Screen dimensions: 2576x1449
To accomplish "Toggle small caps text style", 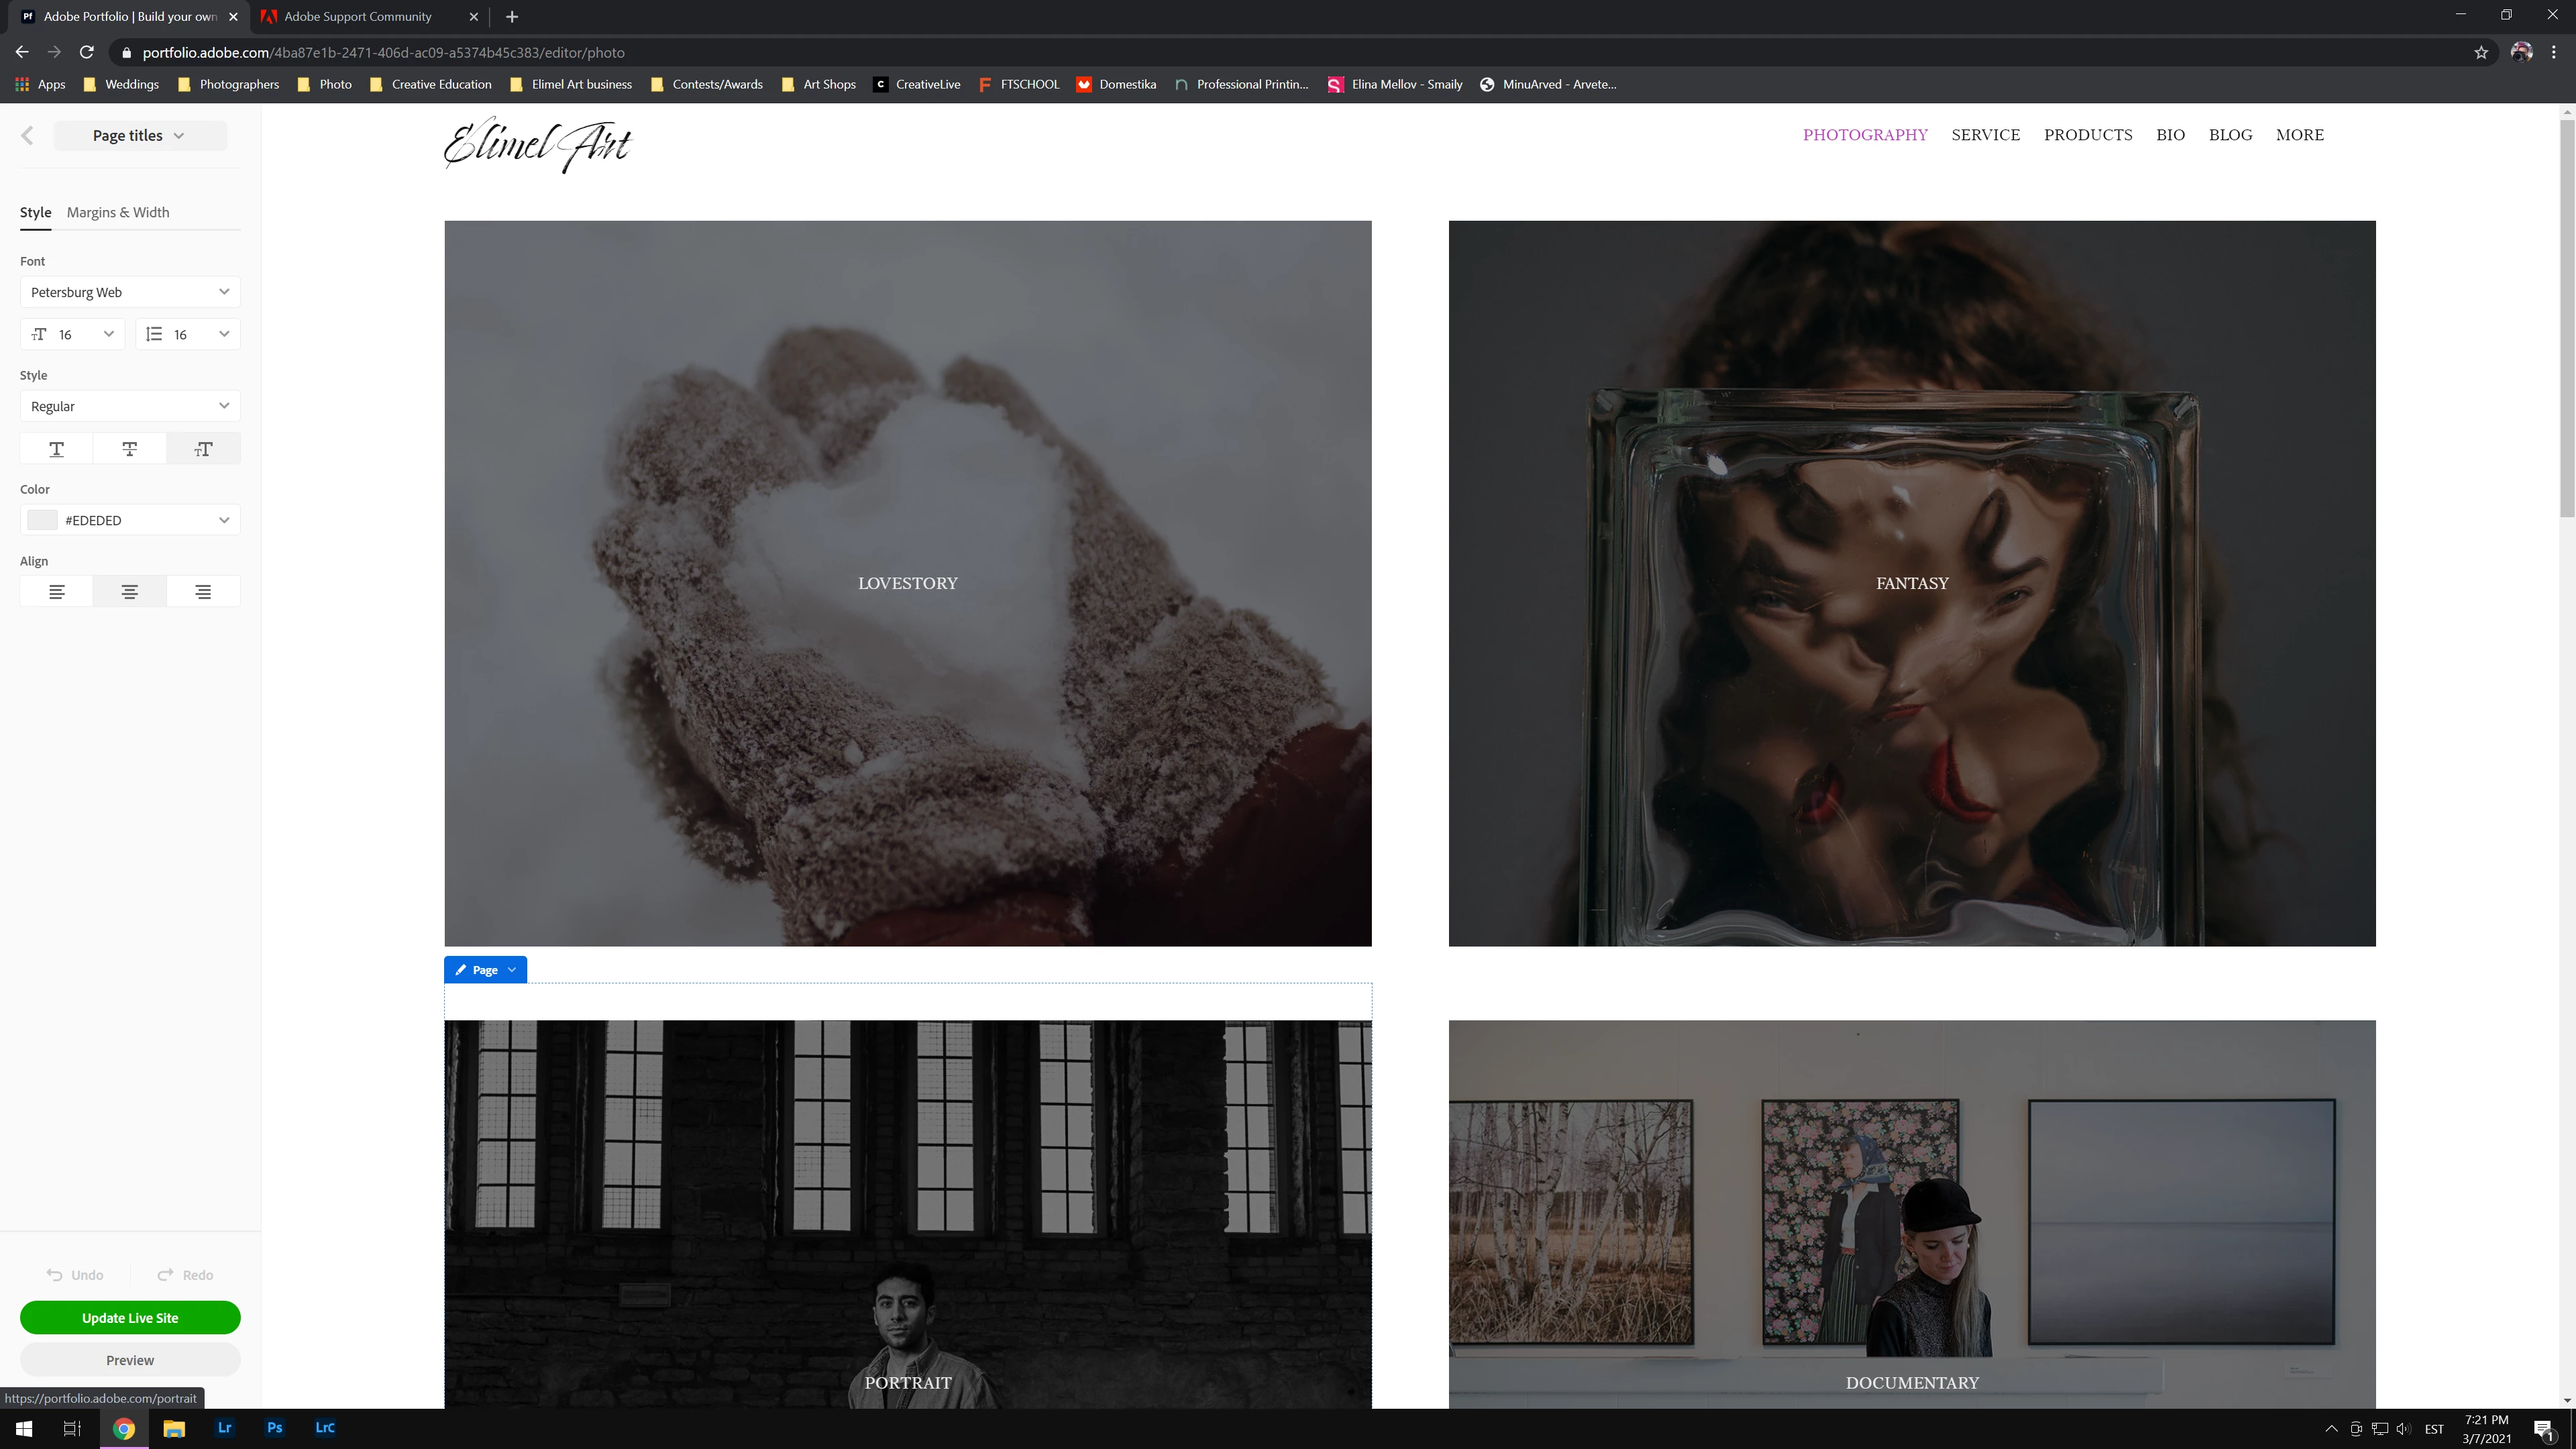I will [x=203, y=449].
